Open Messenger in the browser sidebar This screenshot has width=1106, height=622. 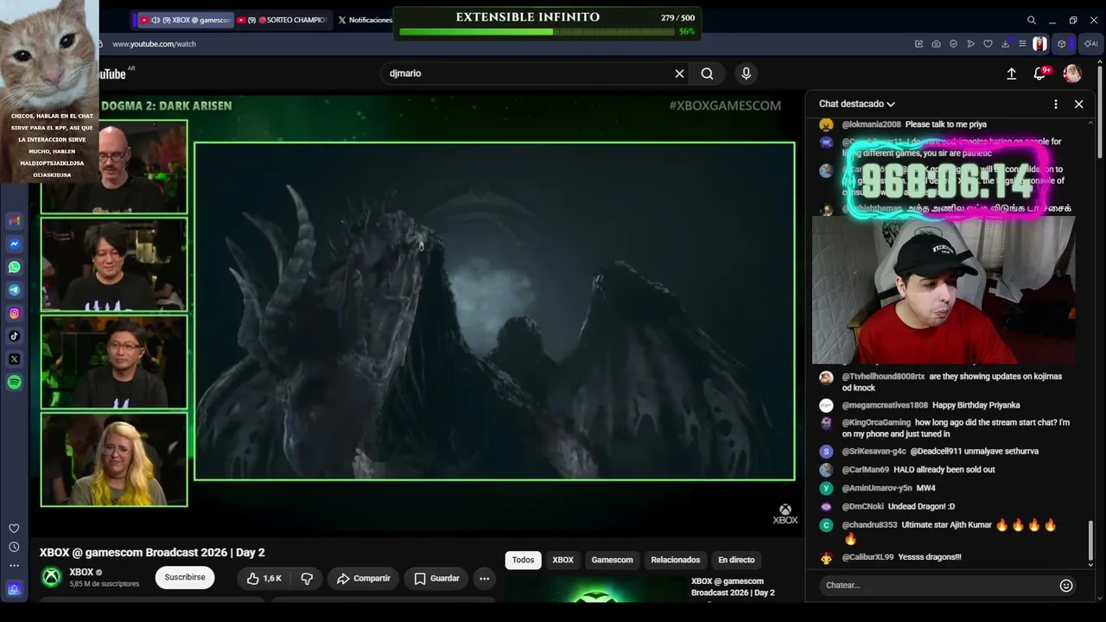14,244
